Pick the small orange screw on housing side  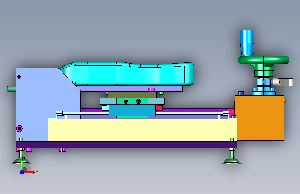pos(285,100)
